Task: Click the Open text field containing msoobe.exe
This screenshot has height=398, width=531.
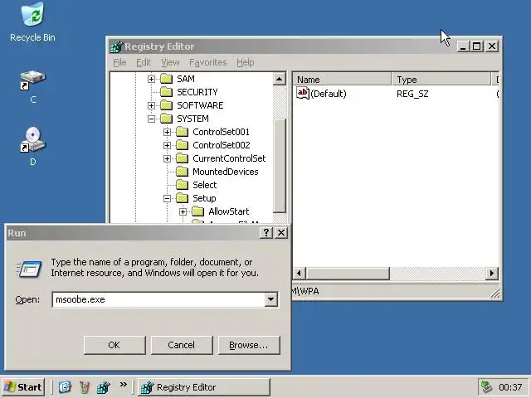Action: tap(158, 299)
